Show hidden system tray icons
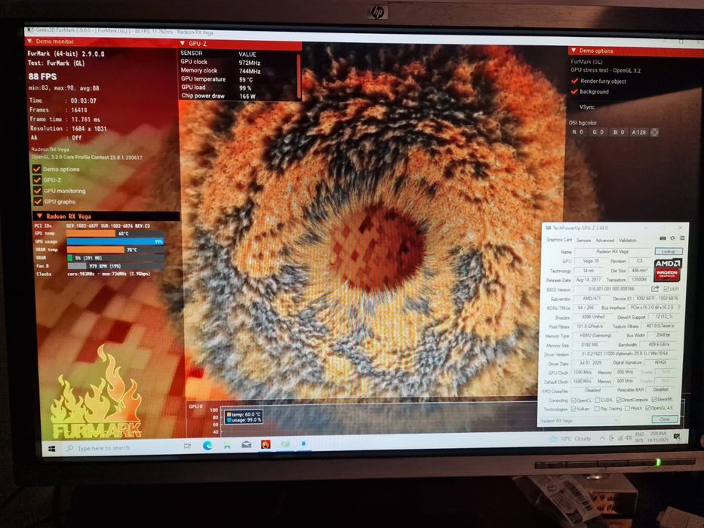The height and width of the screenshot is (528, 704). [x=601, y=437]
